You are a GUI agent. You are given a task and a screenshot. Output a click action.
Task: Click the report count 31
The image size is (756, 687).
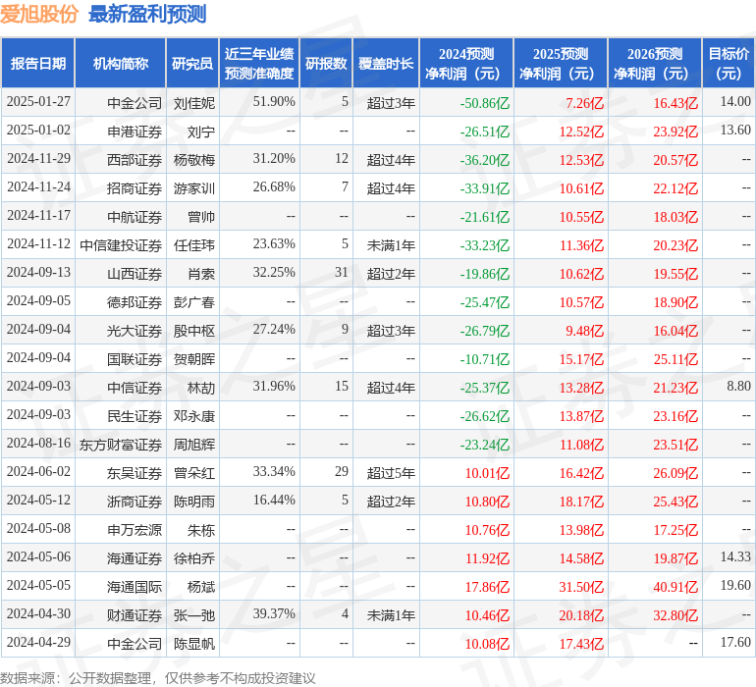point(342,273)
